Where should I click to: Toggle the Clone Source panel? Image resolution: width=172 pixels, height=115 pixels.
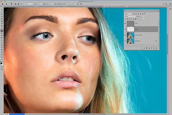[19, 4]
